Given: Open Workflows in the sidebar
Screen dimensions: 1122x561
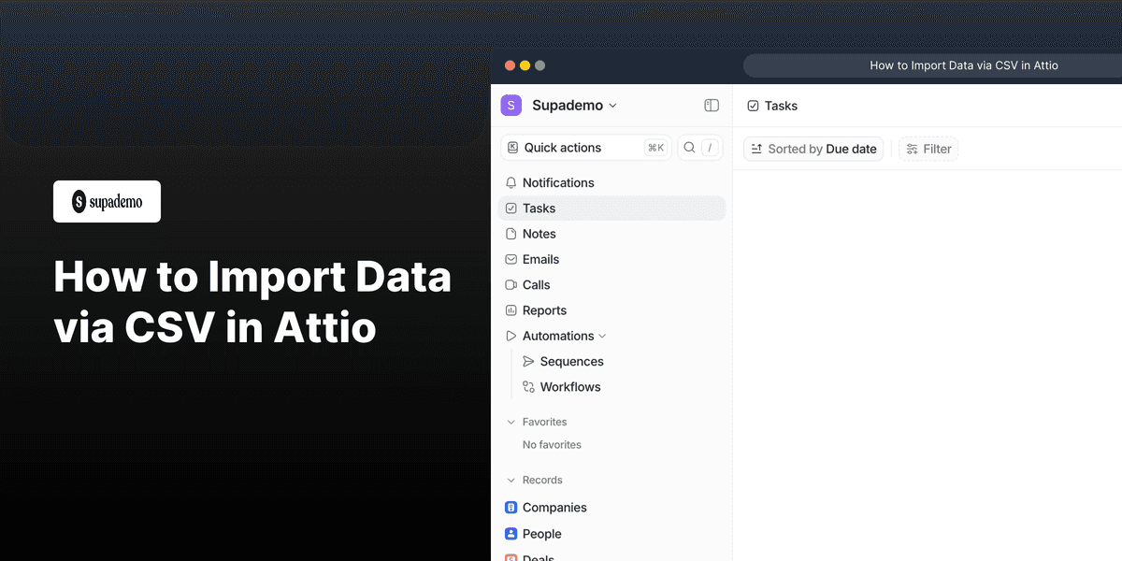Looking at the screenshot, I should tap(561, 386).
